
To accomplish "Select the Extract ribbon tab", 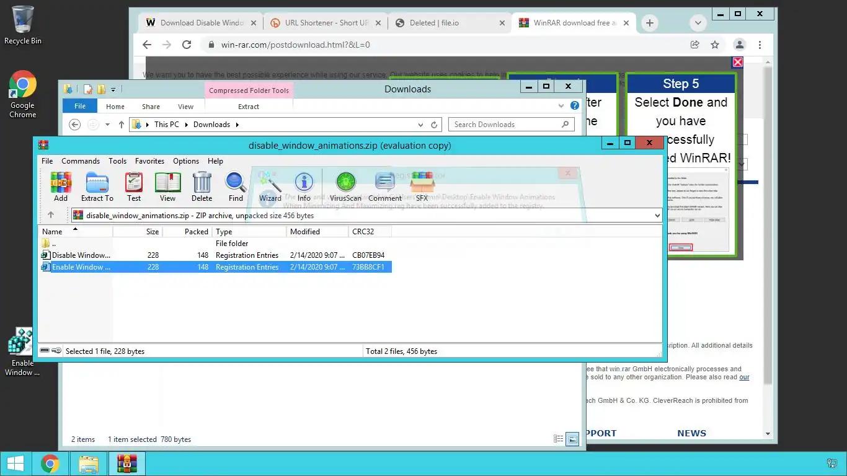I will pos(249,107).
